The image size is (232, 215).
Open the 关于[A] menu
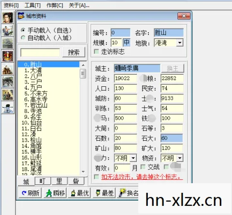tap(79, 6)
